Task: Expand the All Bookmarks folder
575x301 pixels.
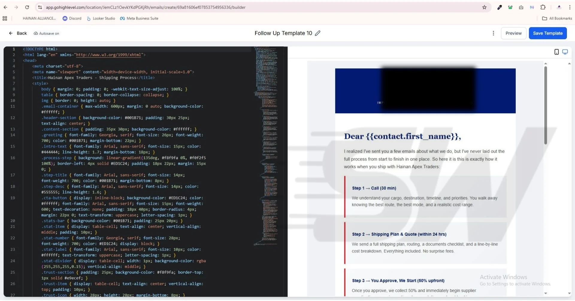Action: coord(557,19)
